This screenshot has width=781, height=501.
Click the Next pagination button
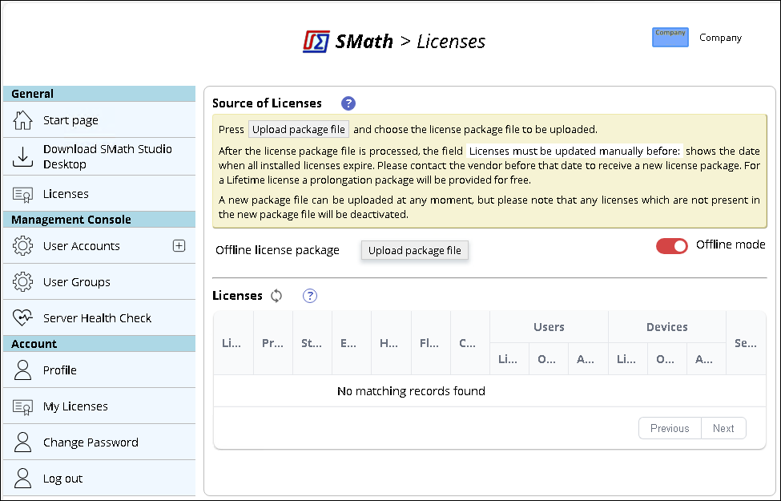click(723, 428)
